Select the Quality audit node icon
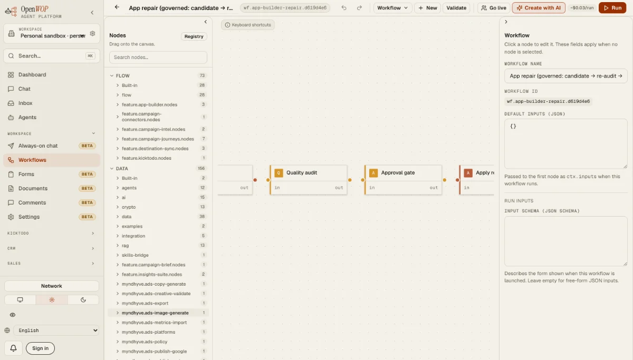This screenshot has height=360, width=633. [x=279, y=173]
